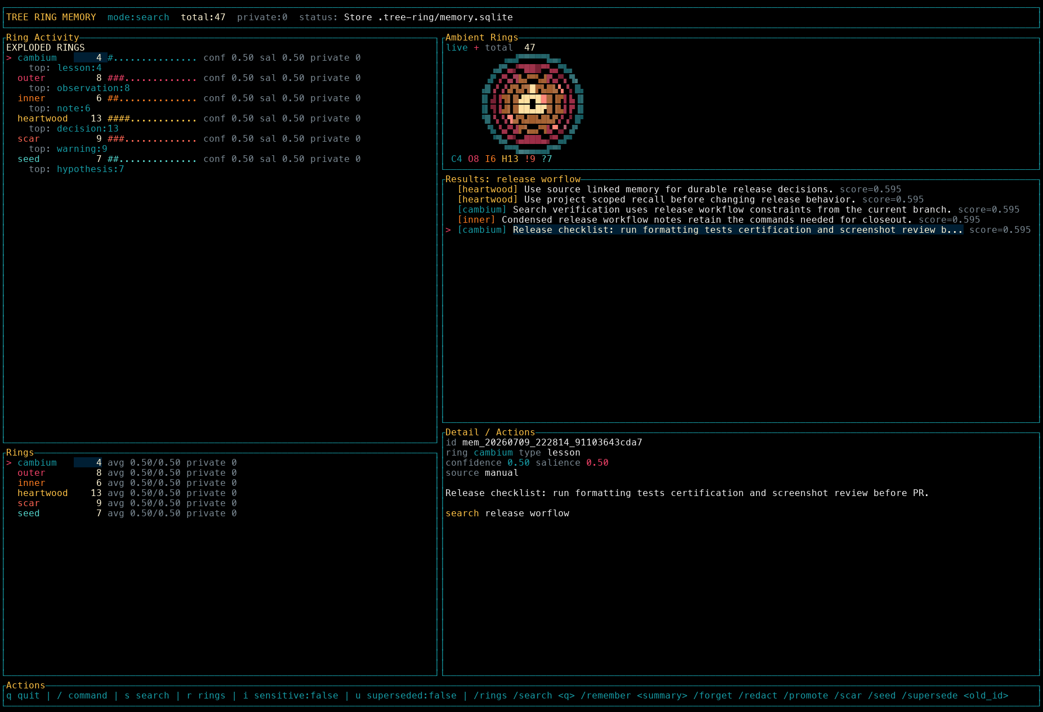Click the 'private:0' header counter
Viewport: 1043px width, 712px height.
[262, 17]
